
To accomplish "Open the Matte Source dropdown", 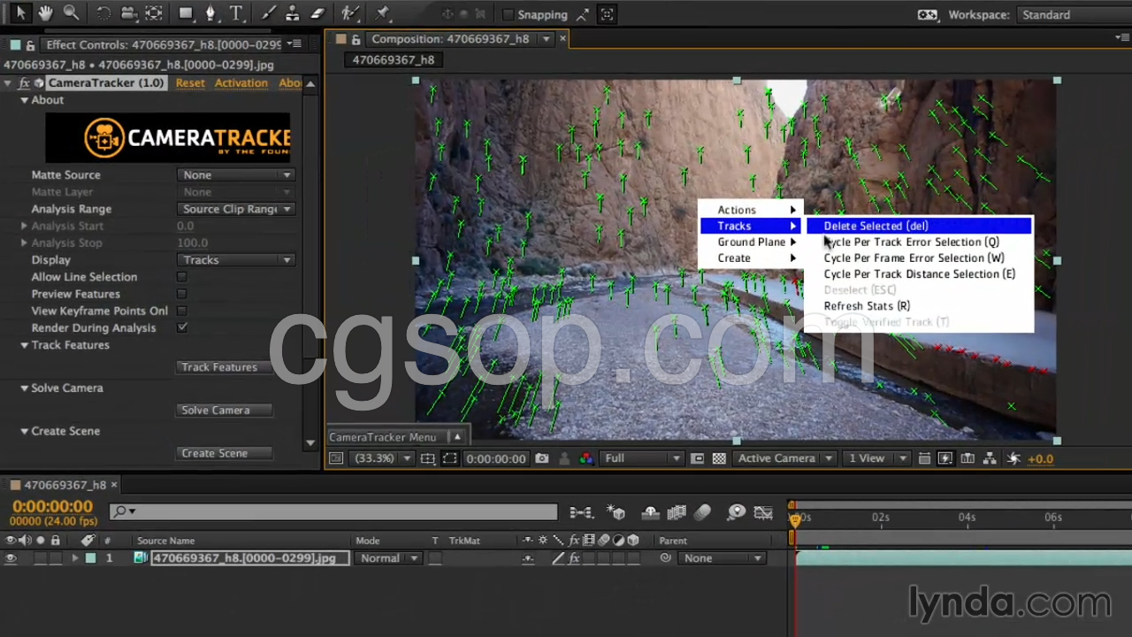I will 236,175.
